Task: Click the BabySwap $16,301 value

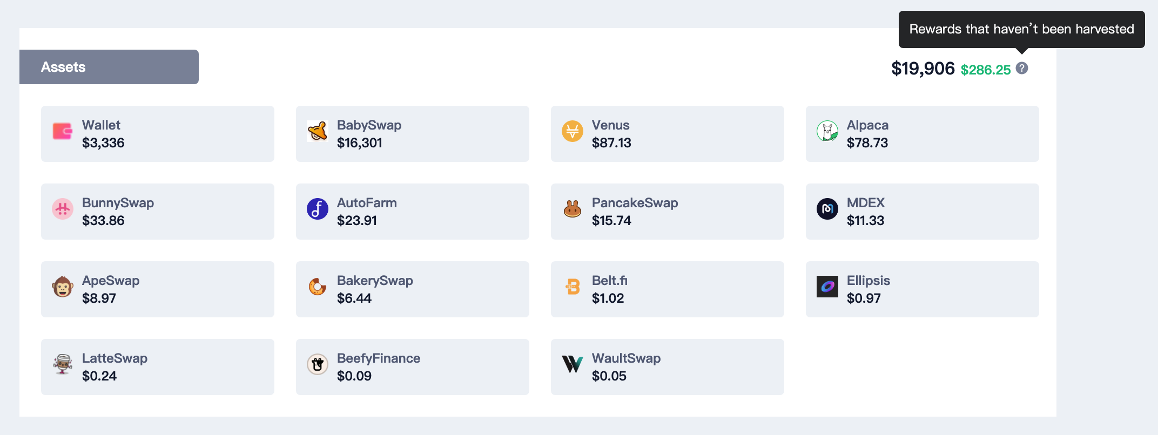Action: pyautogui.click(x=360, y=143)
